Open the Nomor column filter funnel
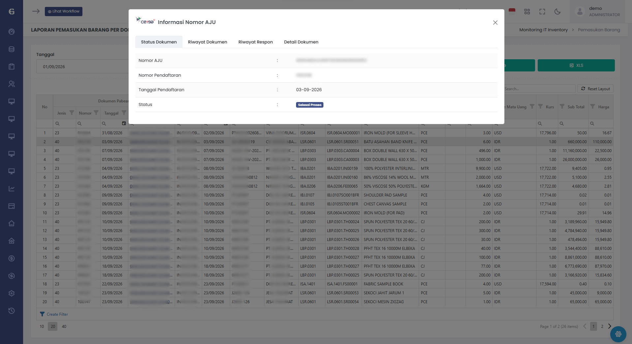The width and height of the screenshot is (632, 344). 96,113
